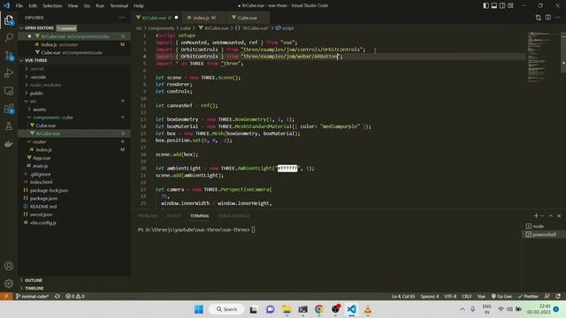The image size is (566, 318).
Task: Expand the public folder
Action: point(36,93)
